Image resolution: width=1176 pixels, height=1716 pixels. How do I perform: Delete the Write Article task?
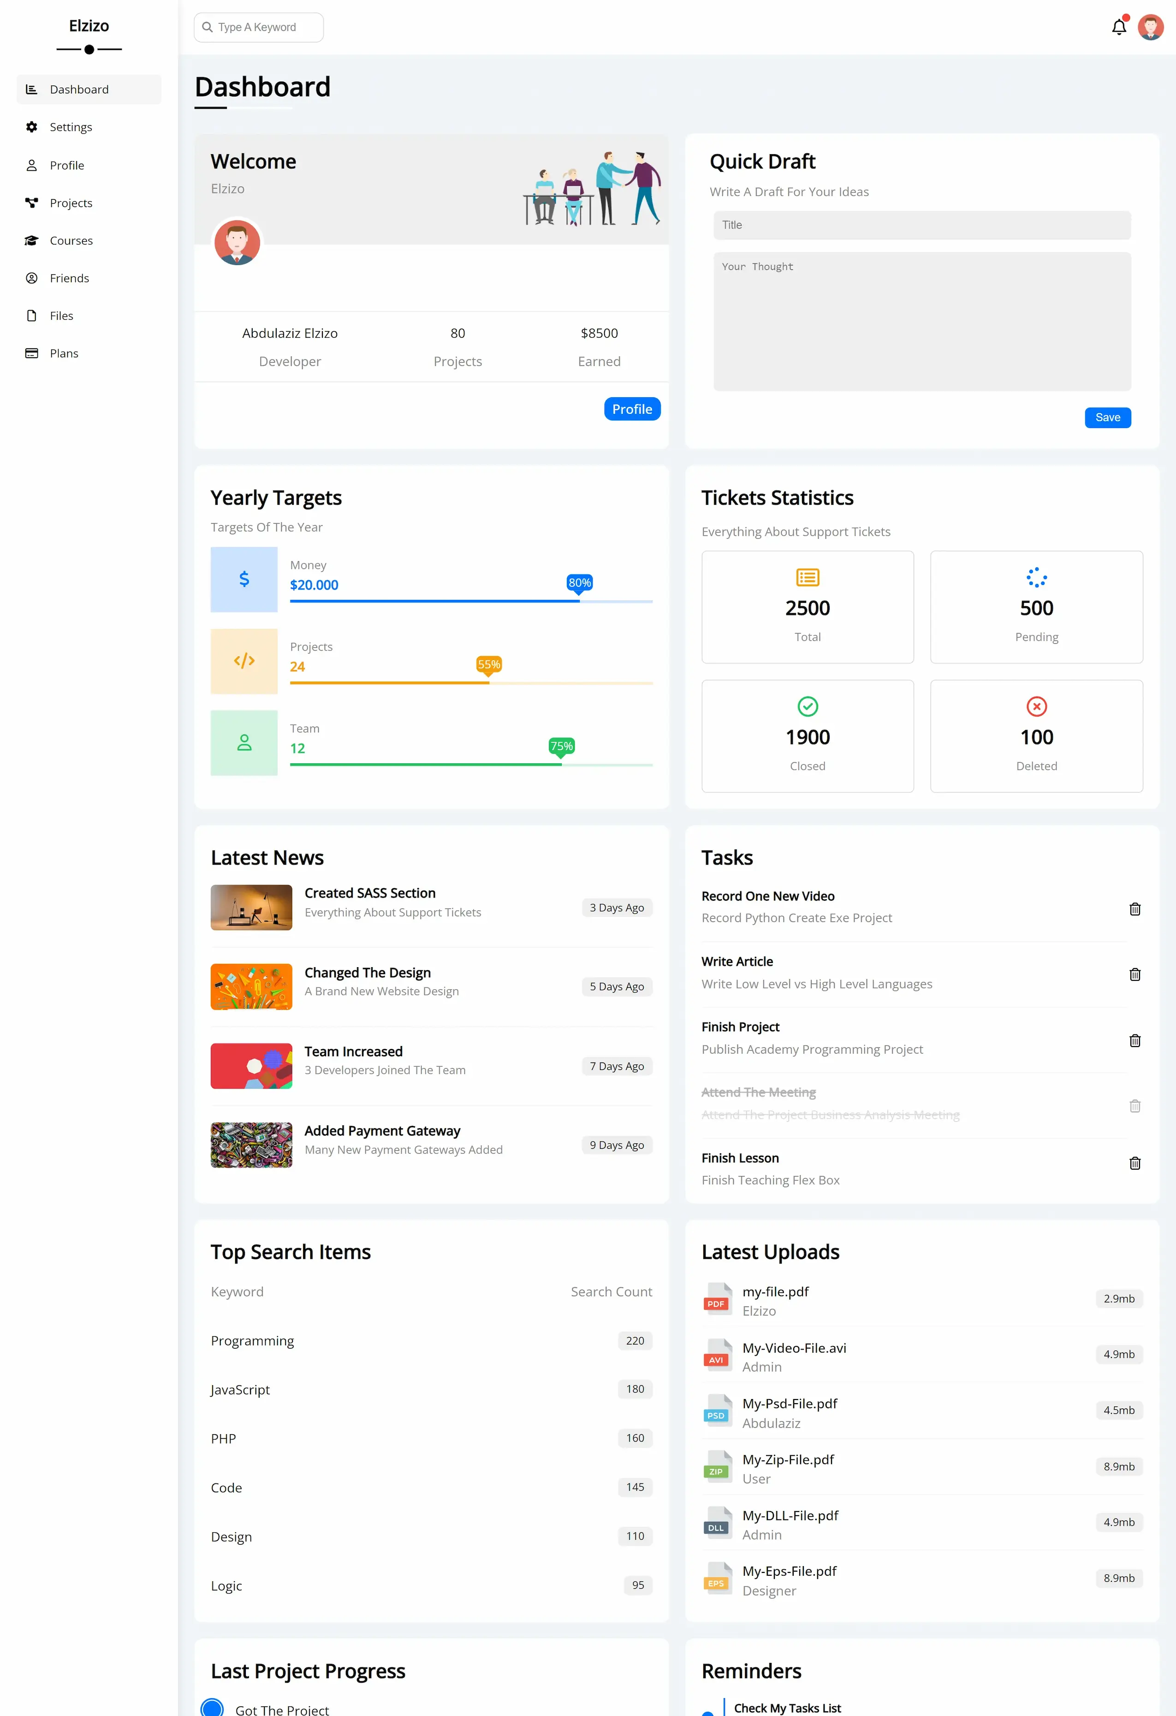1134,975
